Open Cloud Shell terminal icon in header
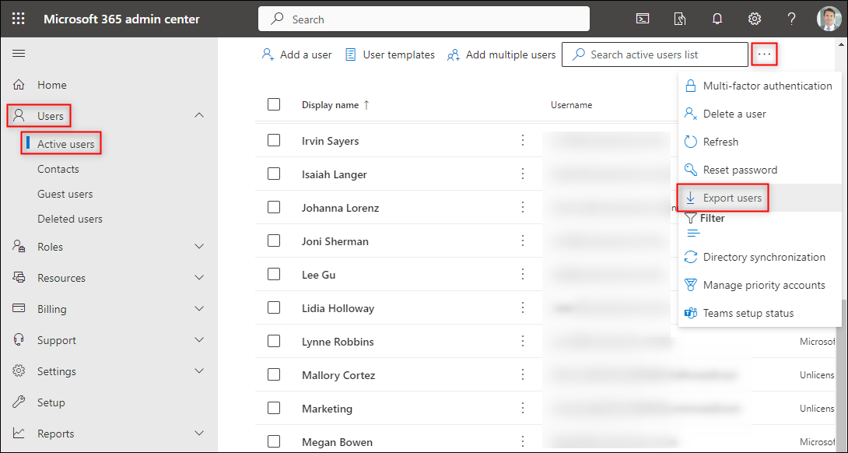Viewport: 848px width, 453px height. [x=643, y=19]
